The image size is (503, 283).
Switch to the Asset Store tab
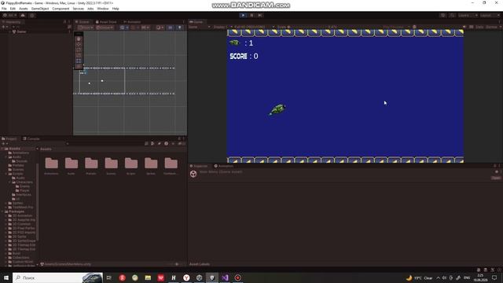(x=106, y=22)
